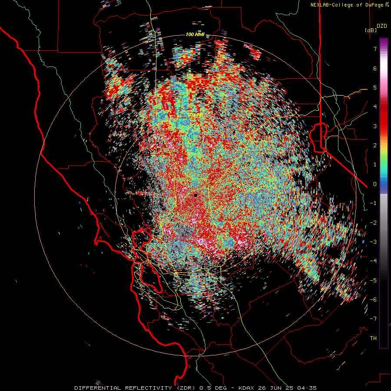Click the 0.5 DEG elevation text
Image resolution: width=391 pixels, height=391 pixels.
tap(213, 388)
